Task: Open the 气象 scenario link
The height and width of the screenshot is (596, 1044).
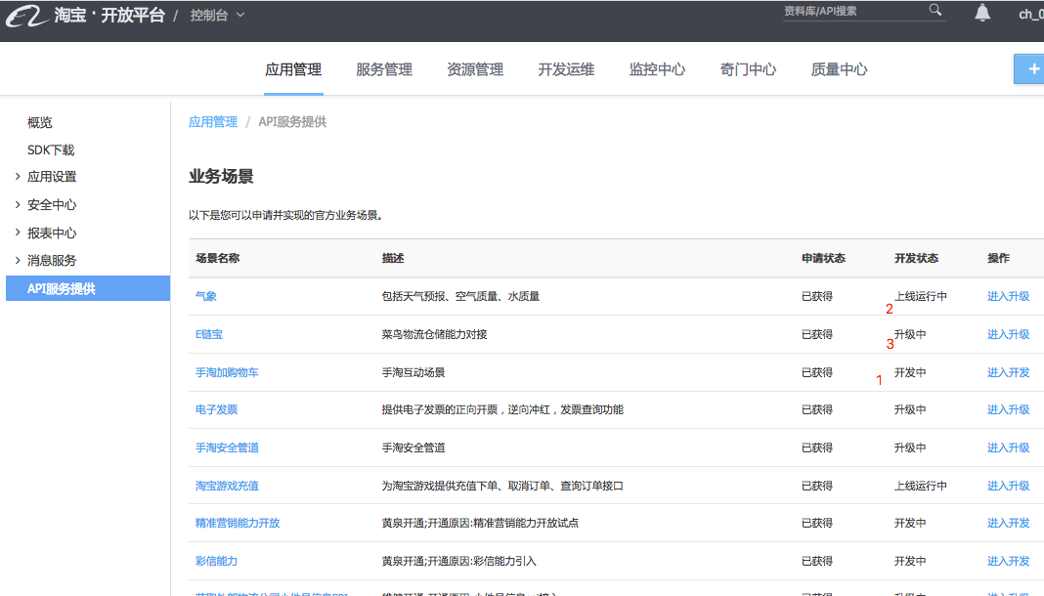Action: click(x=205, y=296)
